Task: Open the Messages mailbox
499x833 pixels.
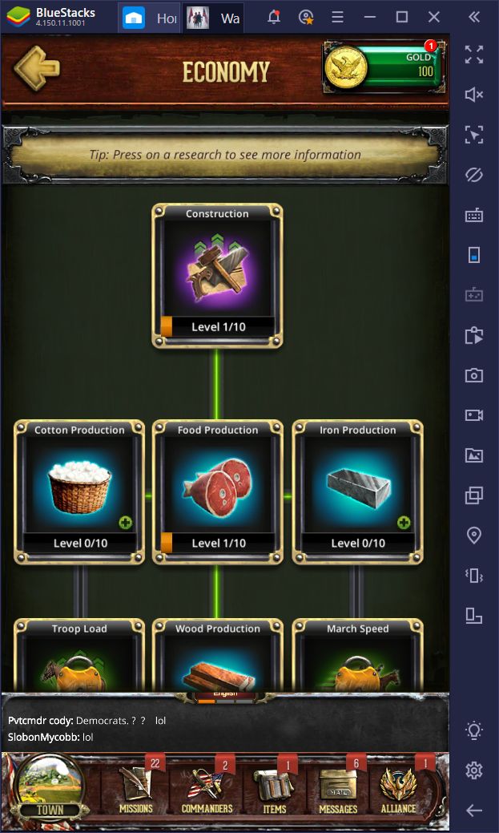Action: coord(338,788)
